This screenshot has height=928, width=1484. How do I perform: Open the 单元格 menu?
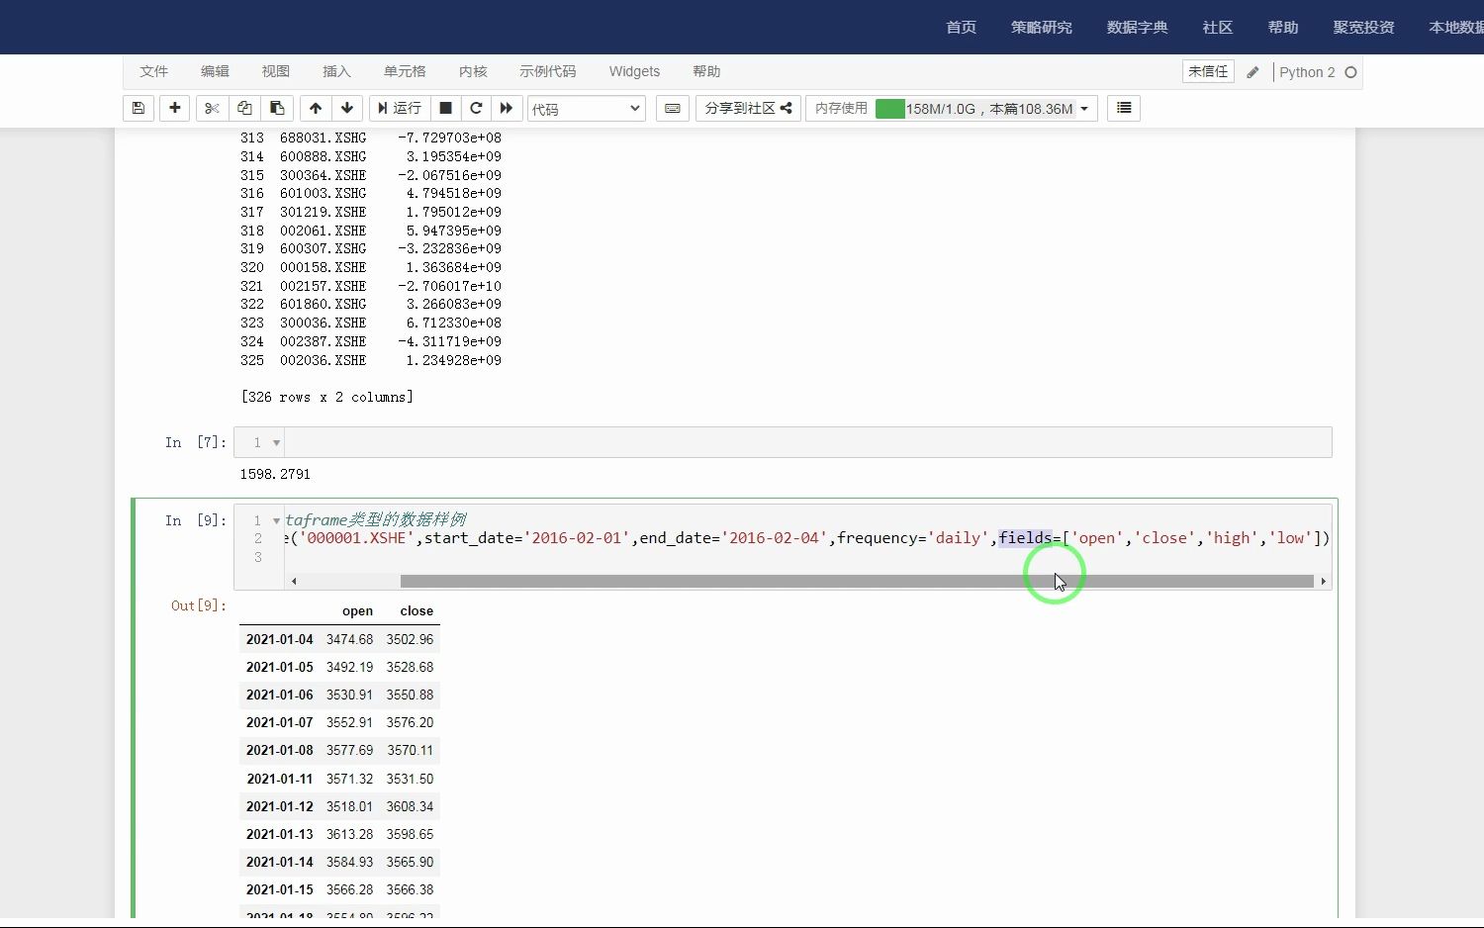coord(405,71)
